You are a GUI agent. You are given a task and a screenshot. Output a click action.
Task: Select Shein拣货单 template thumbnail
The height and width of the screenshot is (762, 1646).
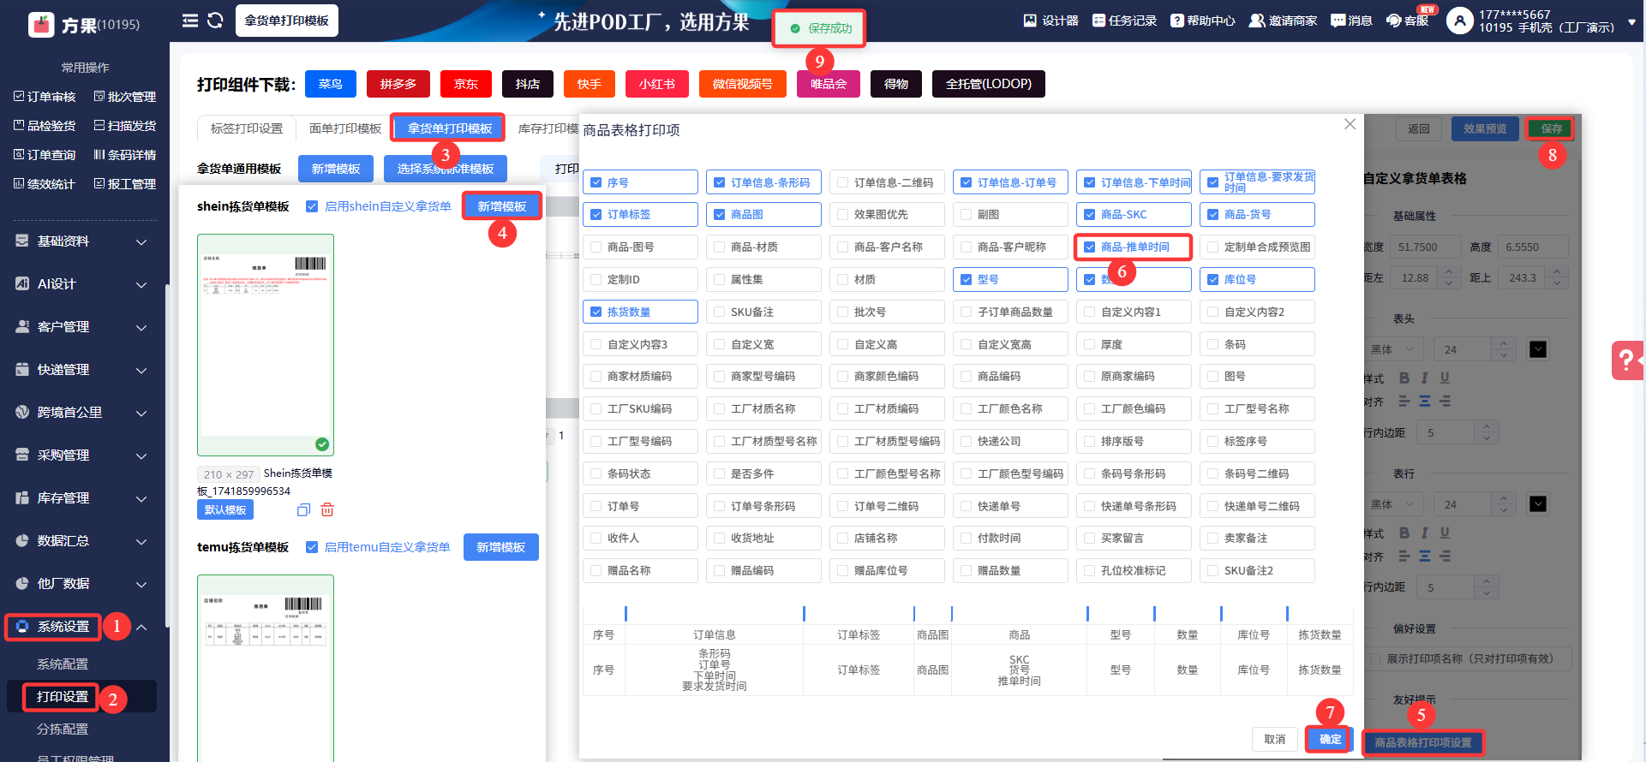point(266,345)
